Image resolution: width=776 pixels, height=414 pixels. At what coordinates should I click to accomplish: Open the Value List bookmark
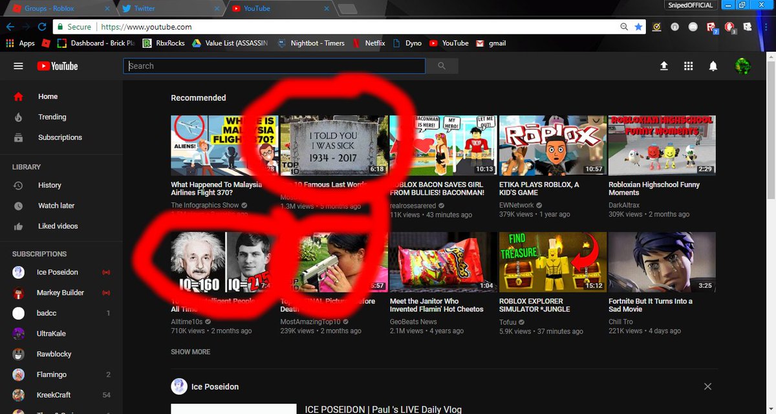[x=231, y=43]
